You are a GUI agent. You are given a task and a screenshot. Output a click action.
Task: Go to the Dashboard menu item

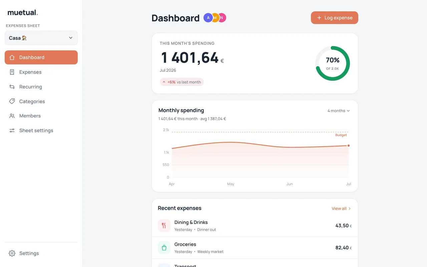pos(41,57)
